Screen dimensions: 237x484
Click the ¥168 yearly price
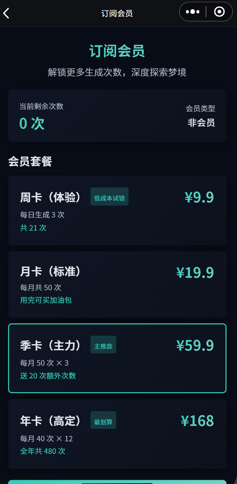[197, 421]
